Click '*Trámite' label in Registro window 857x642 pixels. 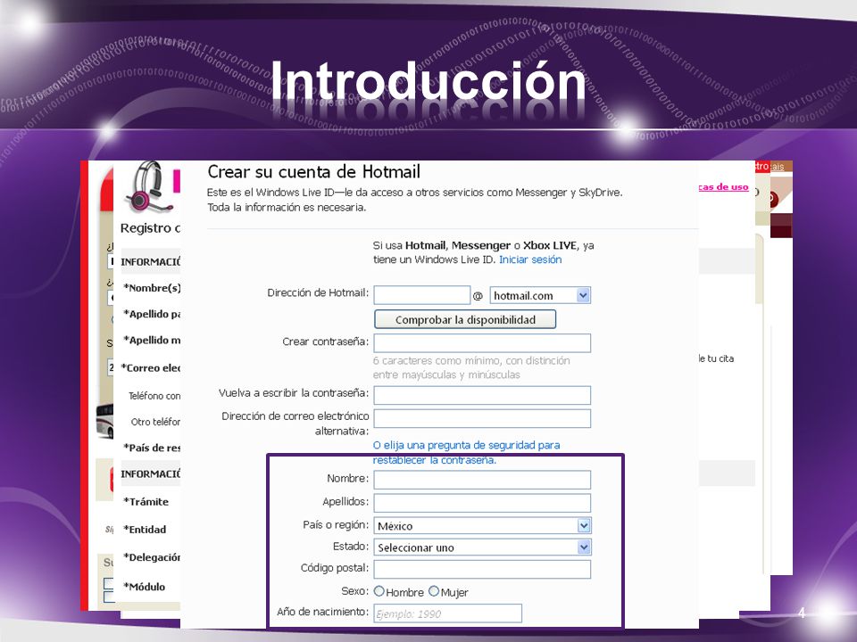coord(146,502)
